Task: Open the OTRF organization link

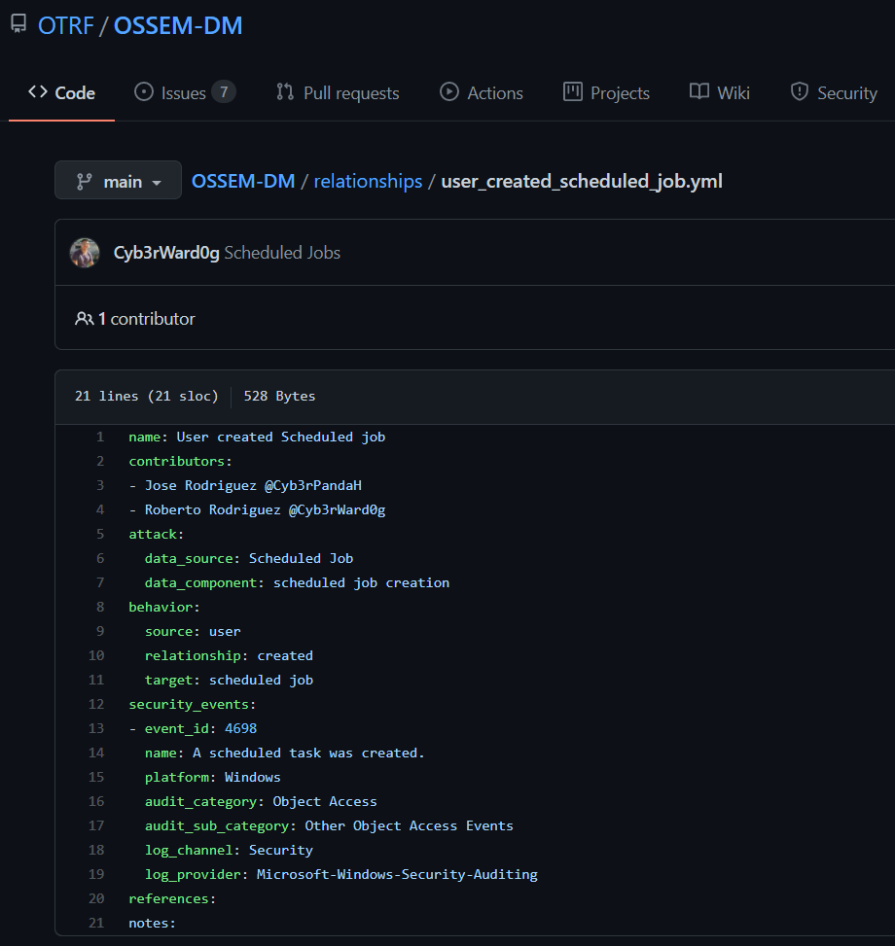Action: pos(66,25)
